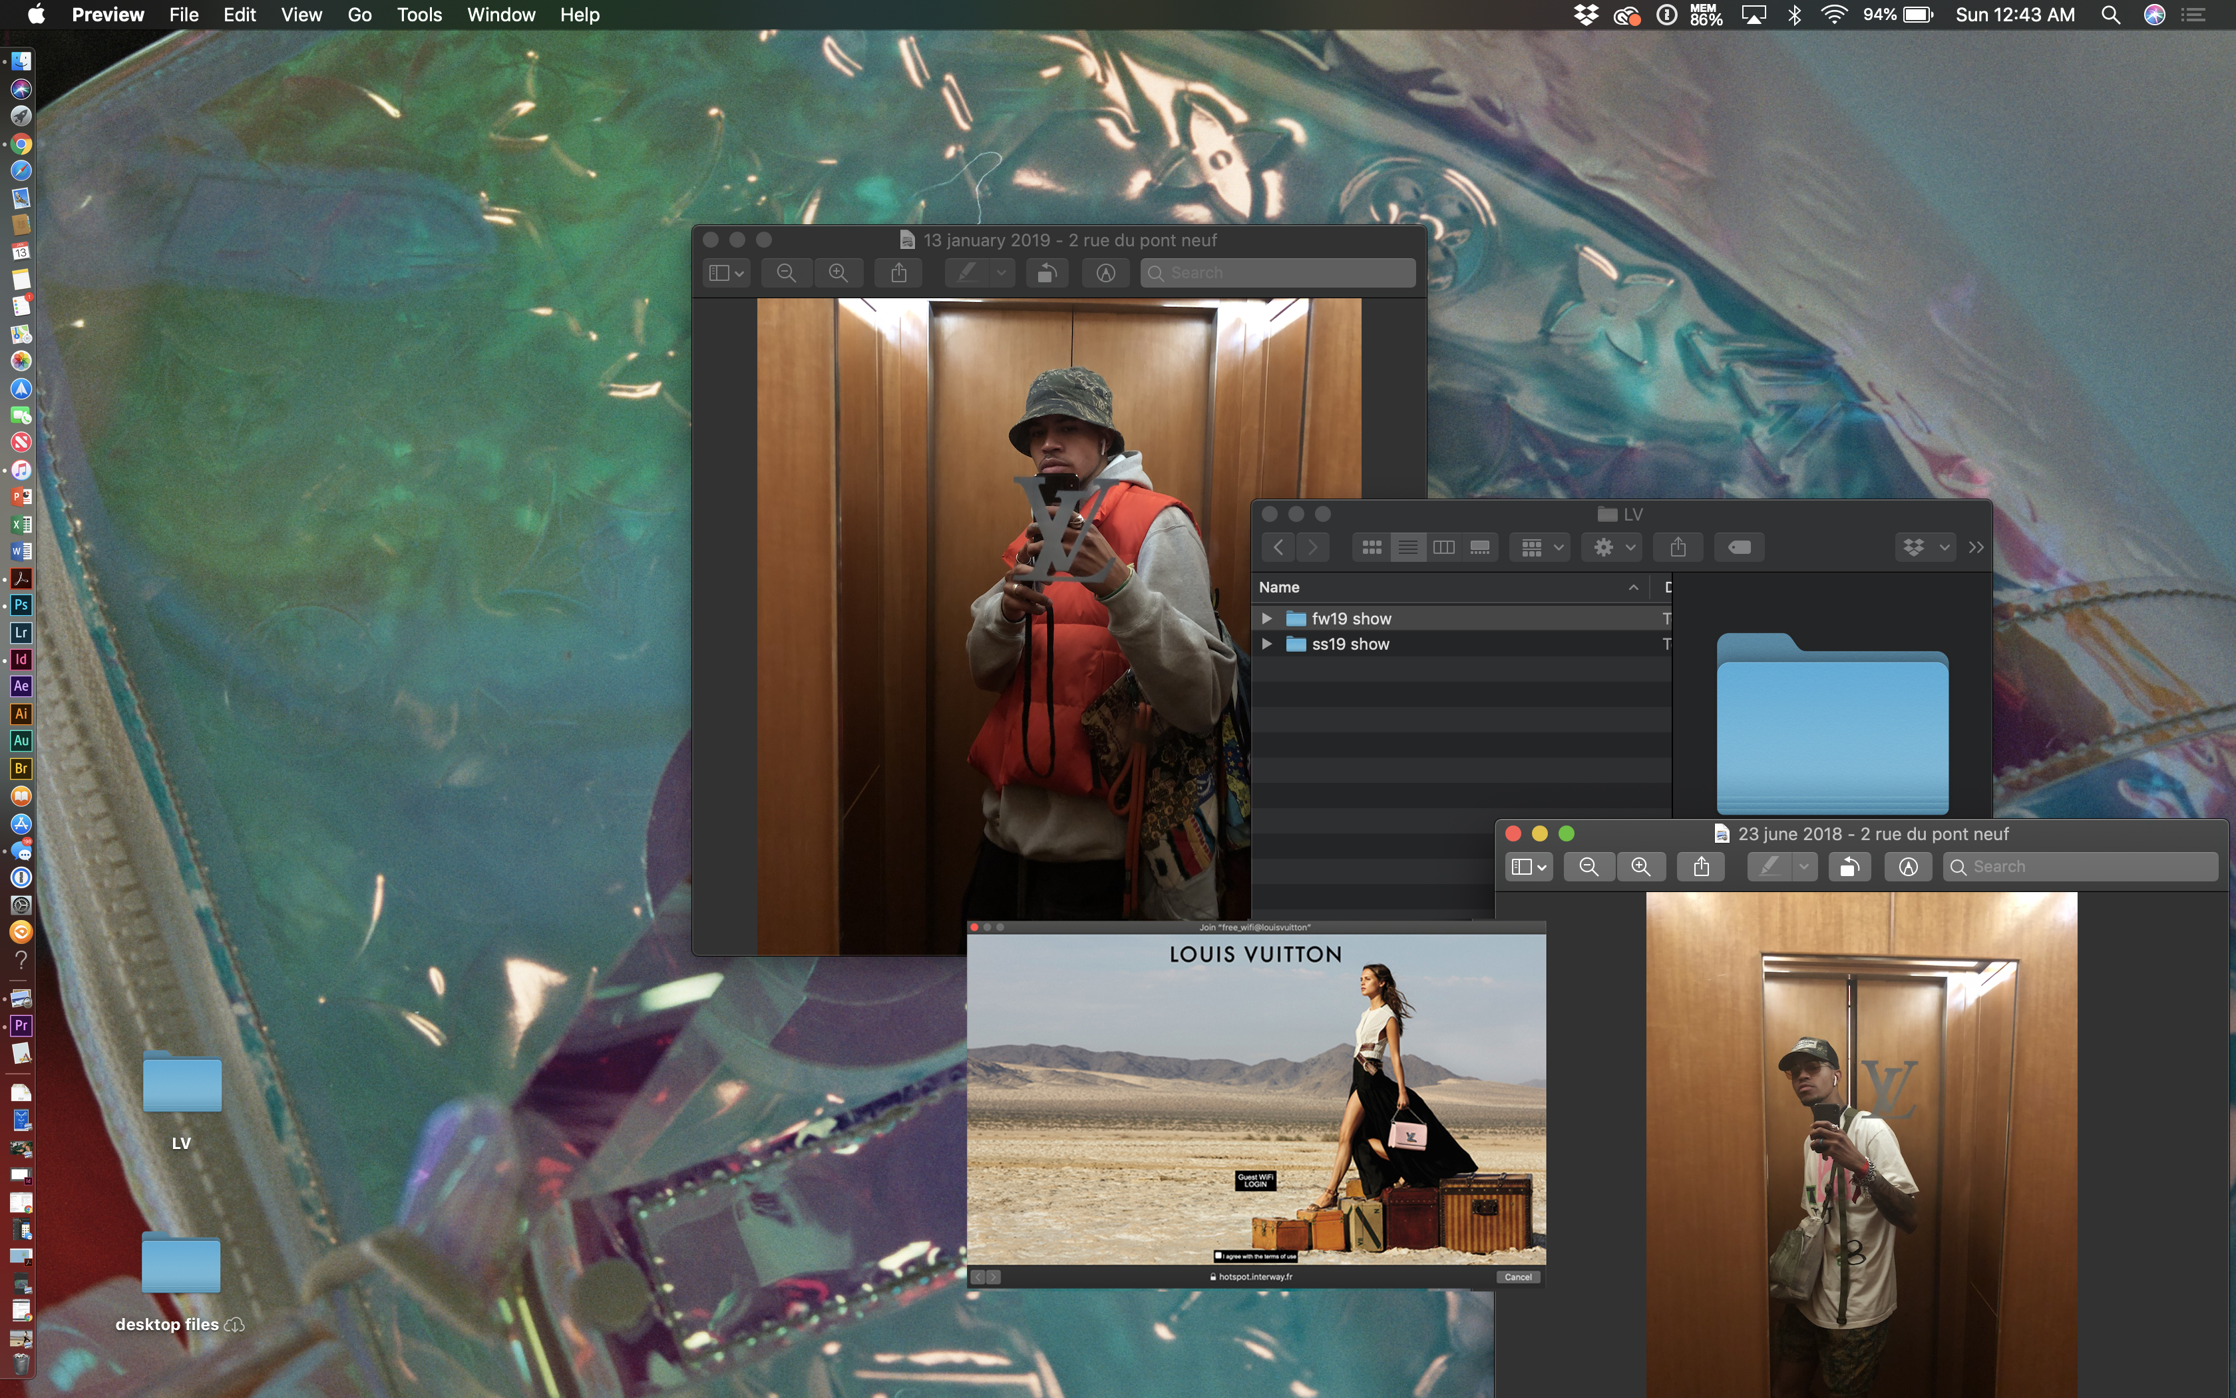Switch LV Finder window to list view
The height and width of the screenshot is (1398, 2236).
(x=1408, y=547)
